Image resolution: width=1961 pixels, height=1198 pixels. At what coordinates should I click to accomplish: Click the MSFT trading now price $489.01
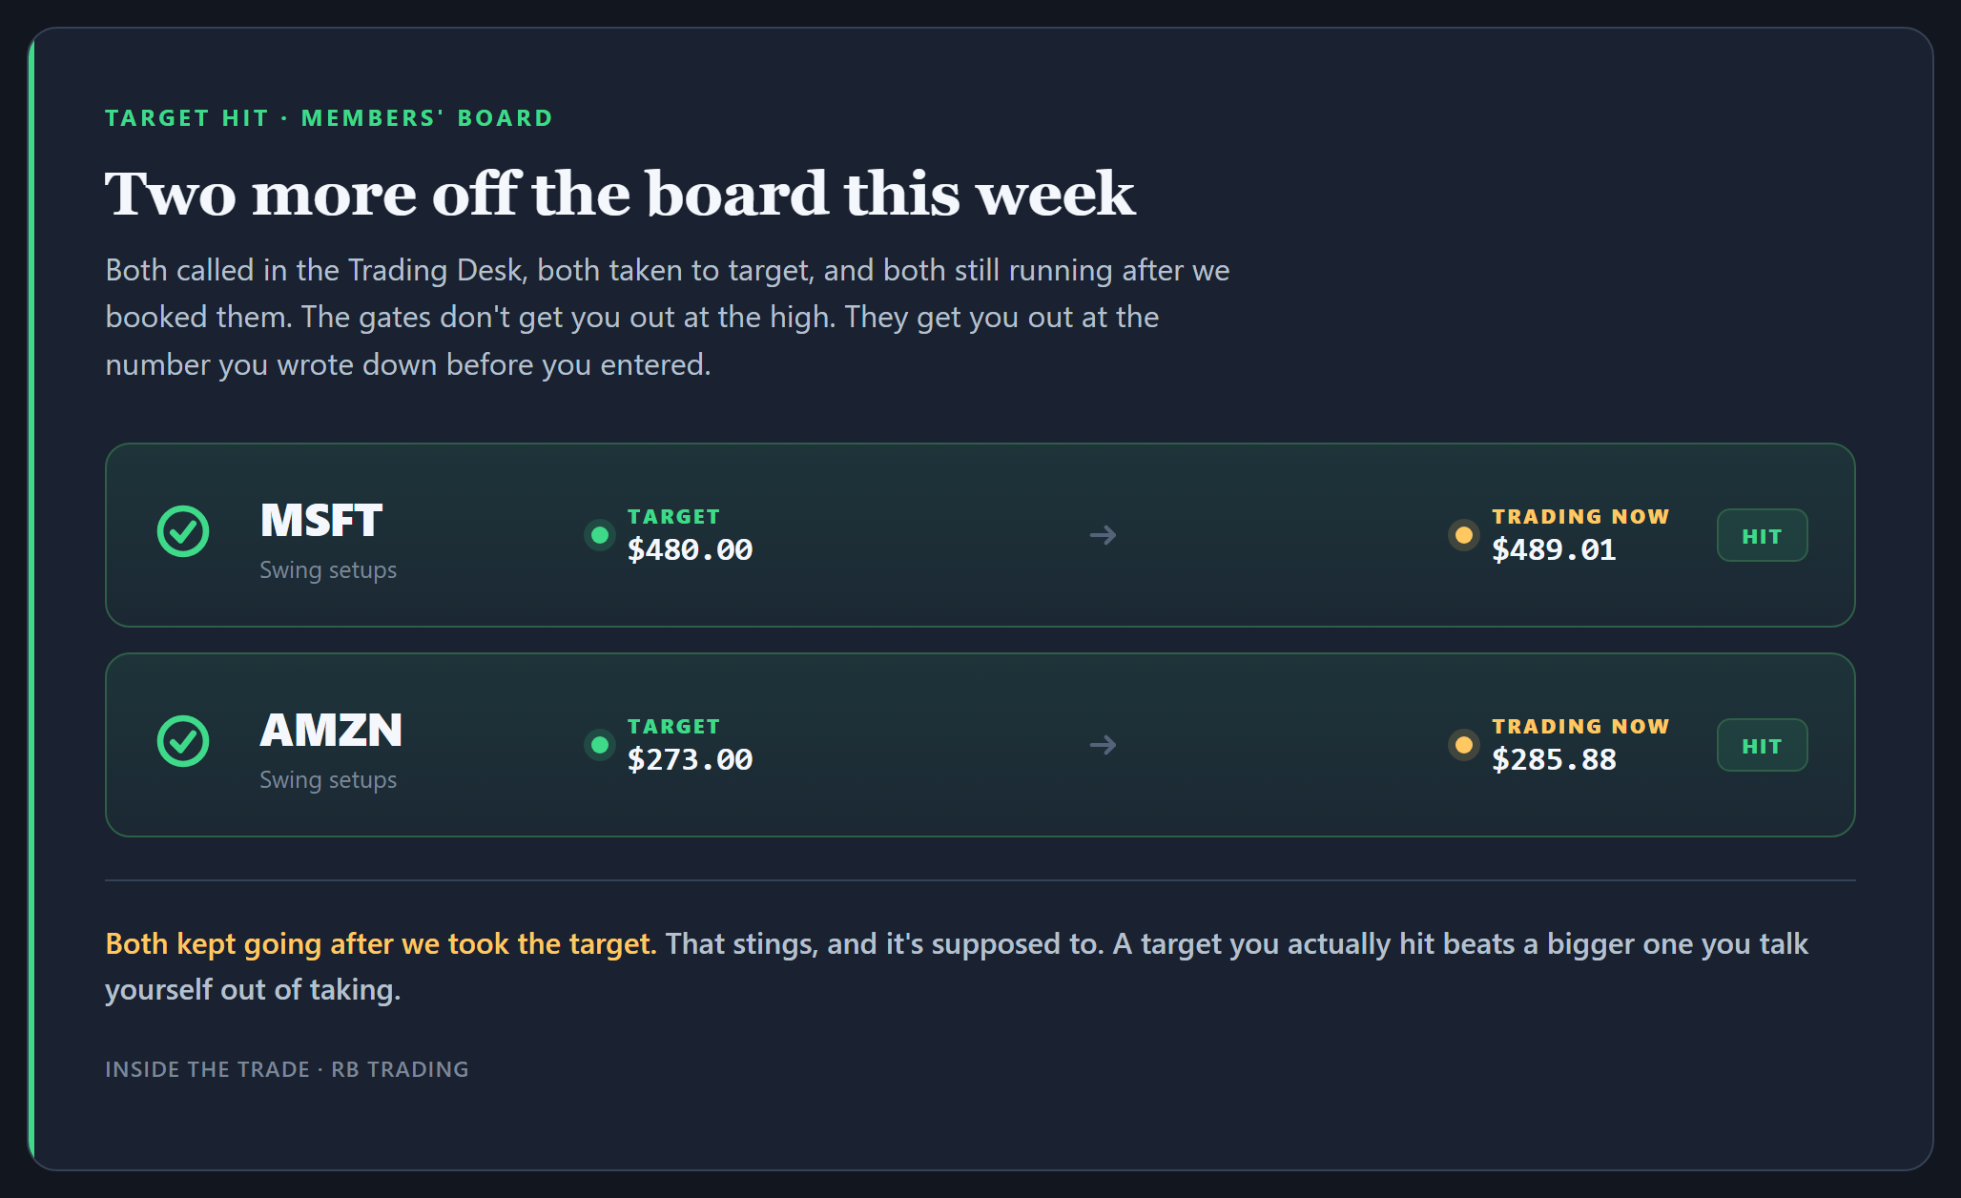(1554, 550)
